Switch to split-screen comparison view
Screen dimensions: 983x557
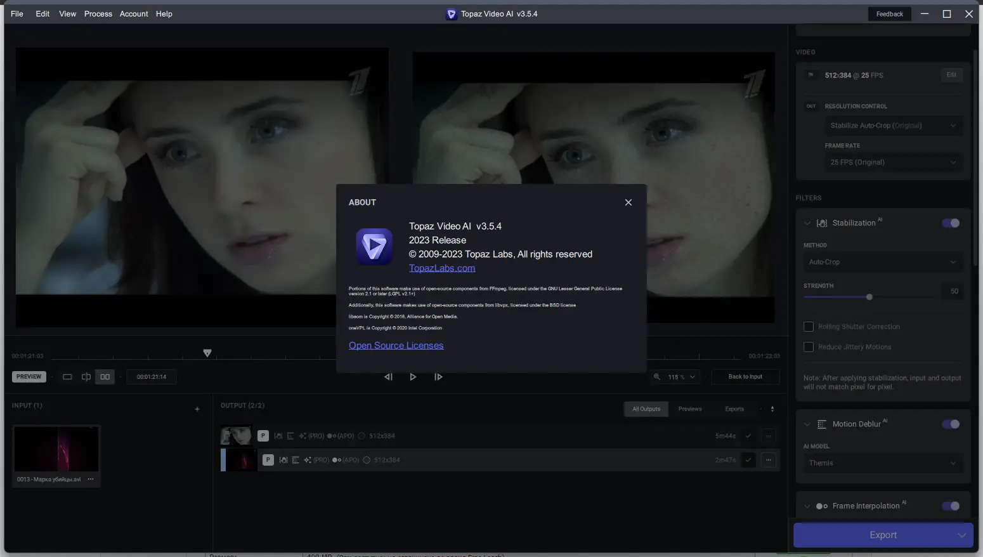click(x=86, y=376)
